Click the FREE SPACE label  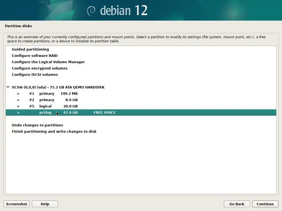click(x=105, y=112)
